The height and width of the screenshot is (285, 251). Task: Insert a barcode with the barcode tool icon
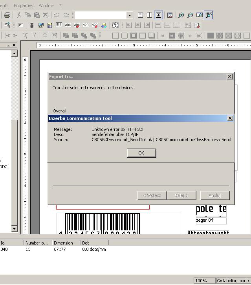pyautogui.click(x=59, y=25)
